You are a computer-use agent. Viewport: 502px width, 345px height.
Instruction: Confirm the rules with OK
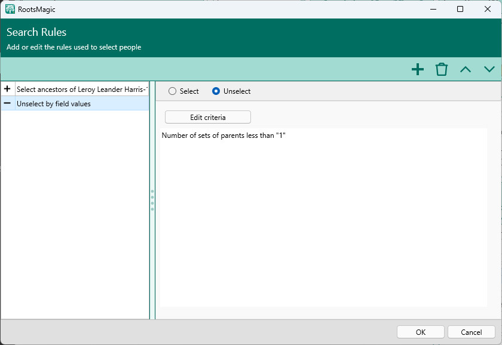pyautogui.click(x=421, y=332)
